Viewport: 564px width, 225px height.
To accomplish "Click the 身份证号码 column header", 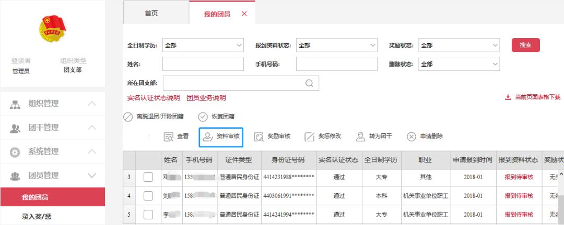I will point(288,160).
